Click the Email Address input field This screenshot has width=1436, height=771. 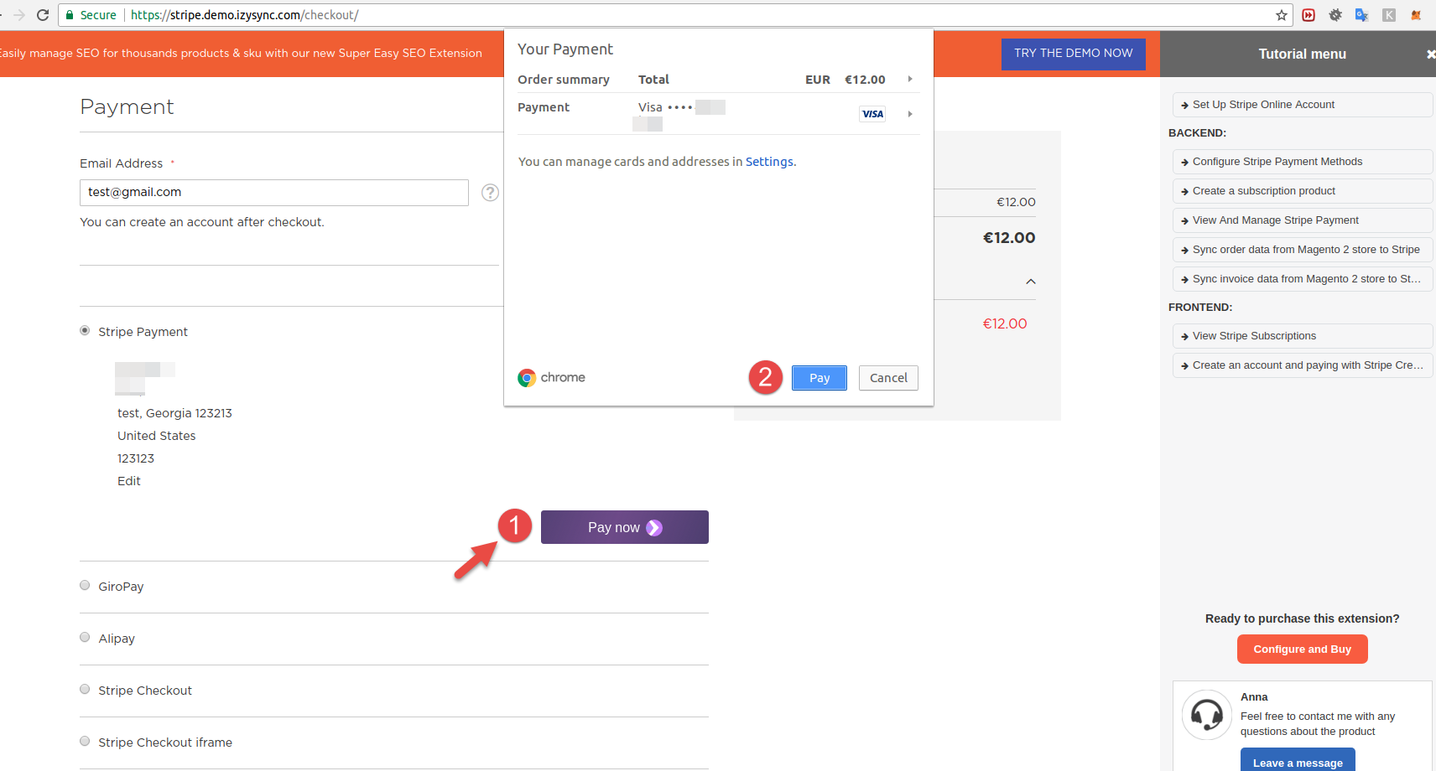(273, 193)
